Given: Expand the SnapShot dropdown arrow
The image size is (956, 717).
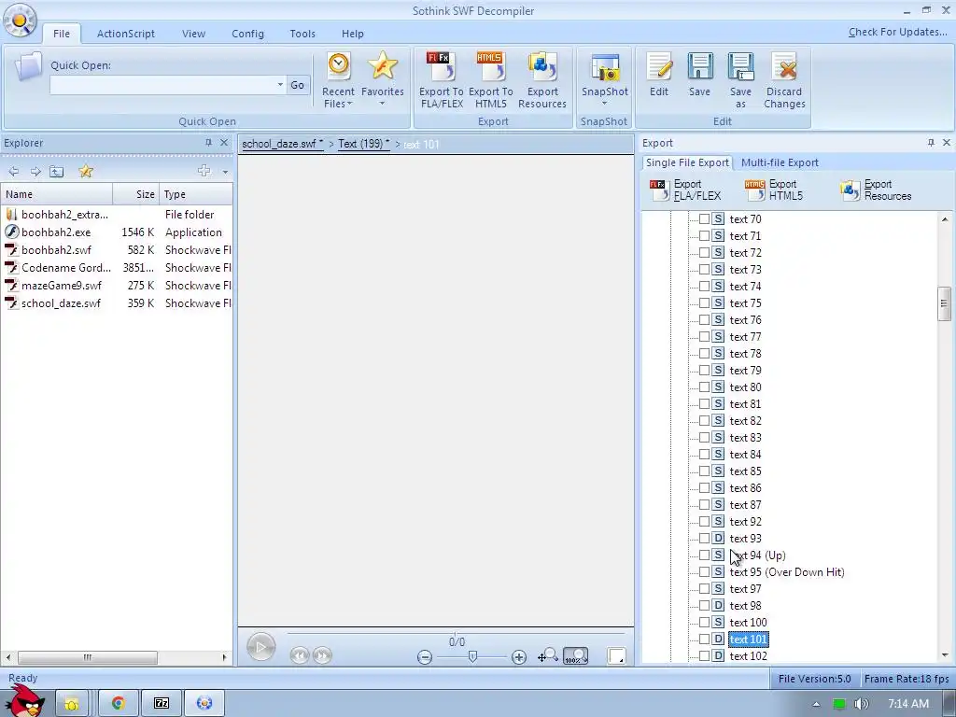Looking at the screenshot, I should (604, 103).
